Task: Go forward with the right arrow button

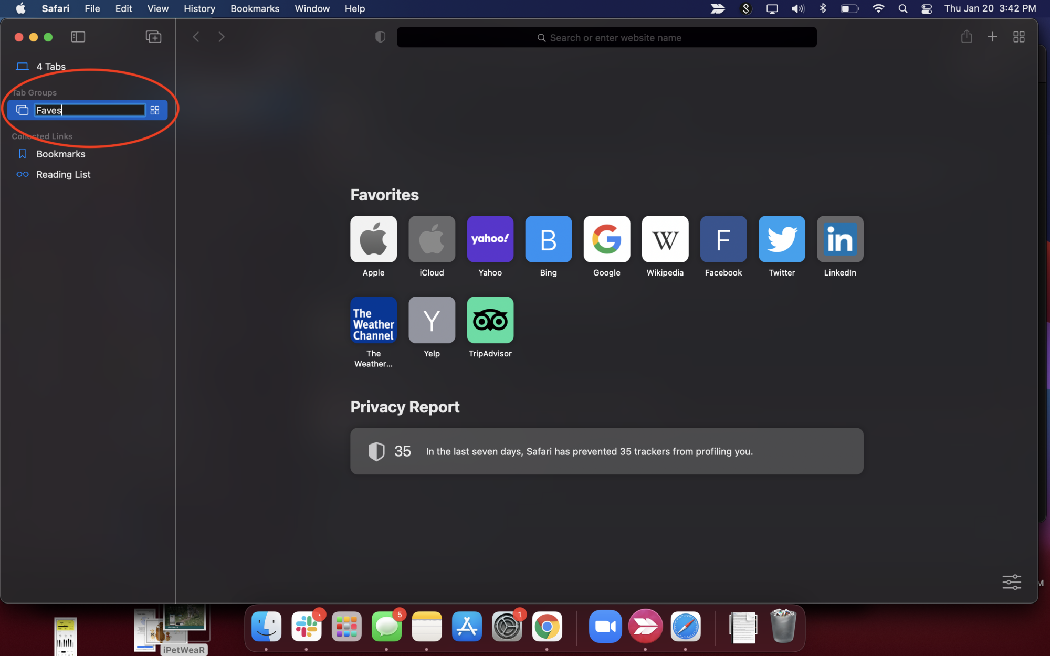Action: [221, 37]
